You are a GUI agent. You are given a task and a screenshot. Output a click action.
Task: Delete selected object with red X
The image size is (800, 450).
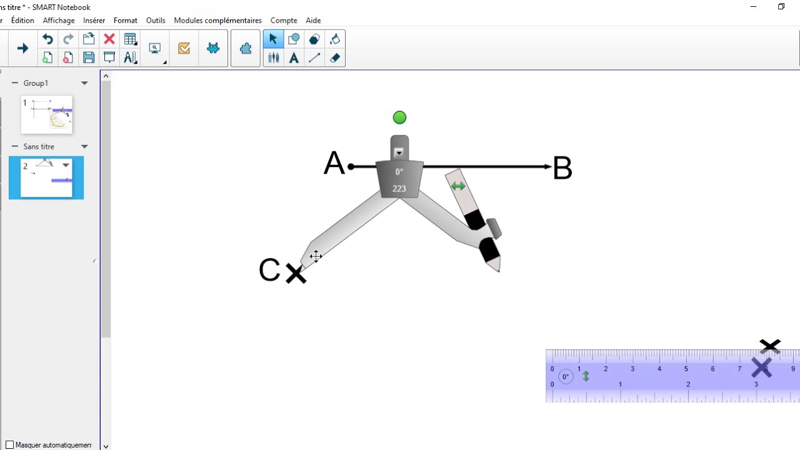click(109, 39)
